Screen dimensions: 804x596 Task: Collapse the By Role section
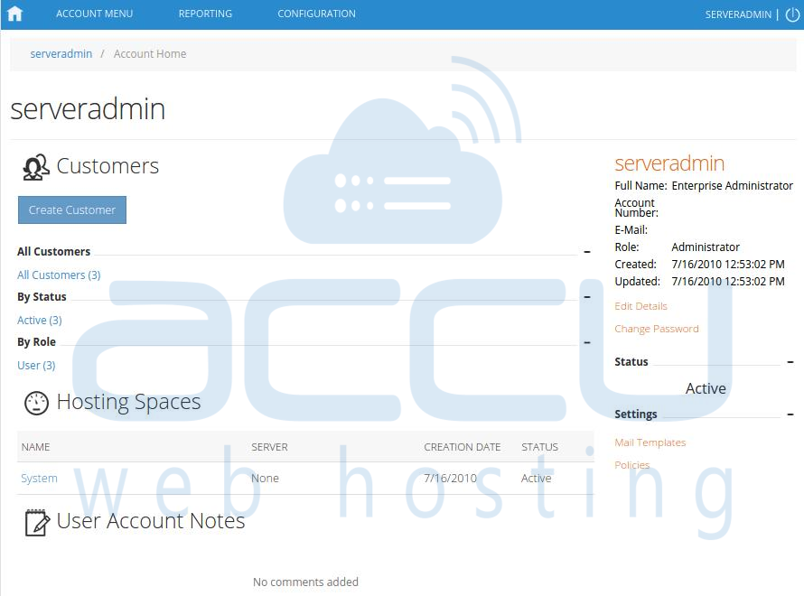(587, 342)
